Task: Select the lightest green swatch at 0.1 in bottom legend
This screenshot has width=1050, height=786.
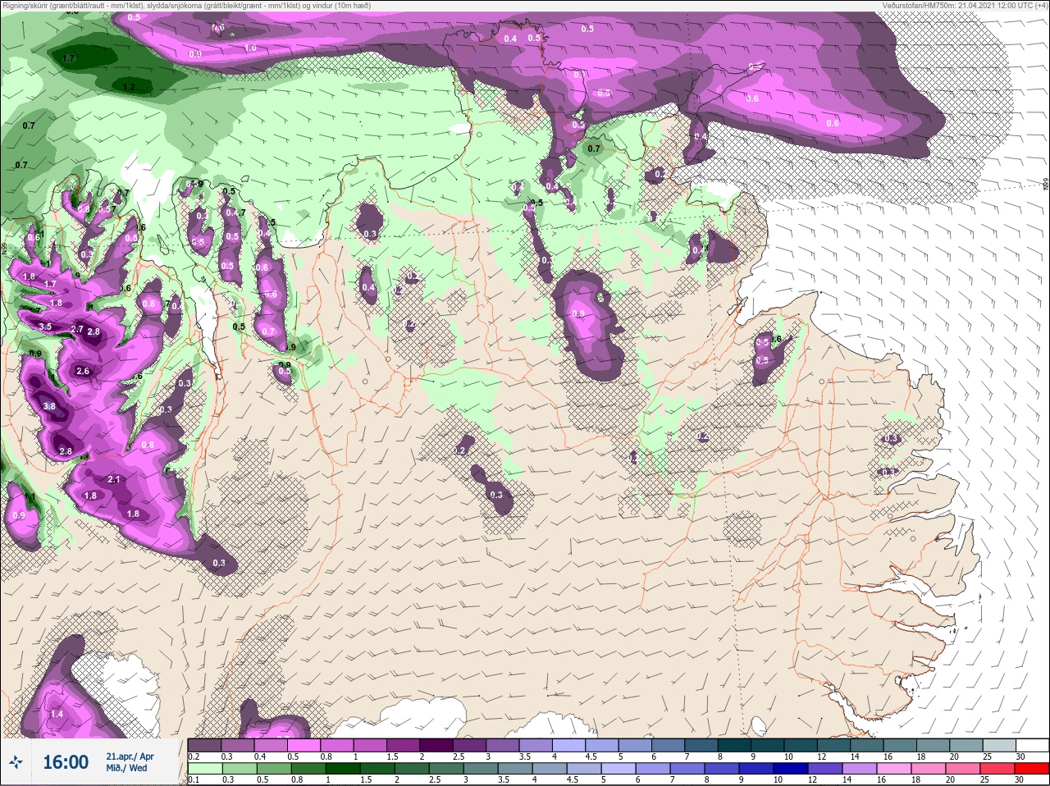Action: click(203, 769)
